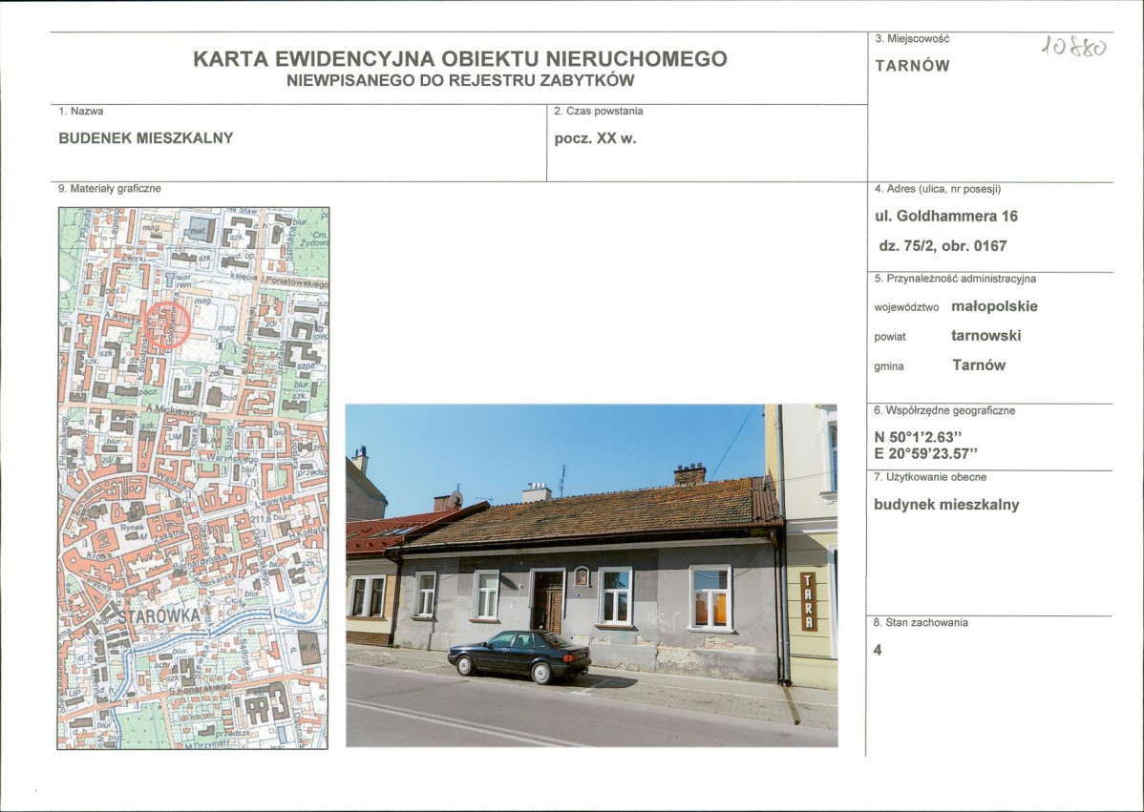Click the handwritten number 10880
This screenshot has height=812, width=1144.
pyautogui.click(x=1074, y=47)
